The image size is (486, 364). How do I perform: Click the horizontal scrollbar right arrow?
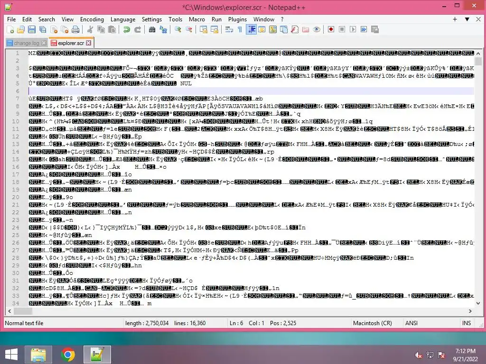[470, 311]
